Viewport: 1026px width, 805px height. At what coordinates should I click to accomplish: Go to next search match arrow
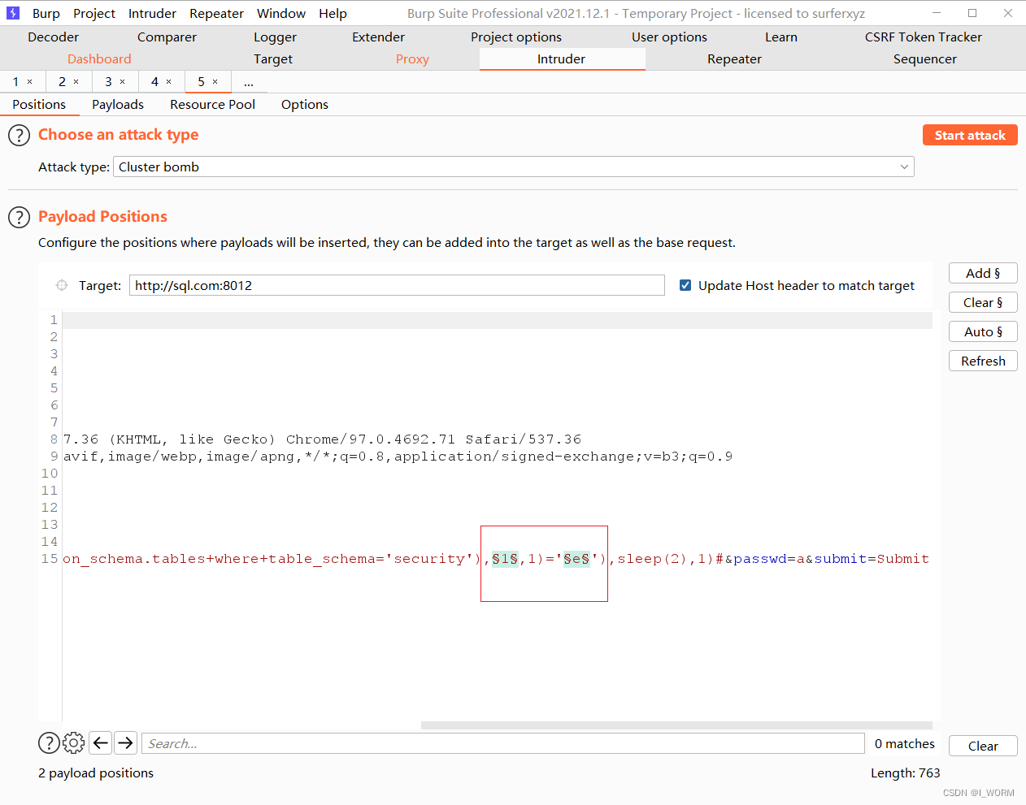point(125,743)
